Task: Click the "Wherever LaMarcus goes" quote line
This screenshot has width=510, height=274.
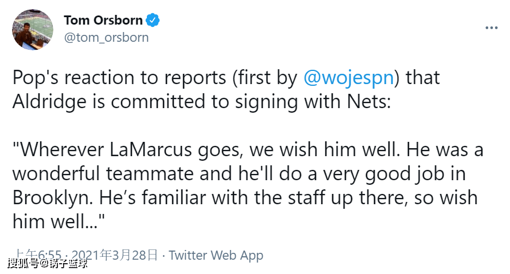Action: coord(247,150)
